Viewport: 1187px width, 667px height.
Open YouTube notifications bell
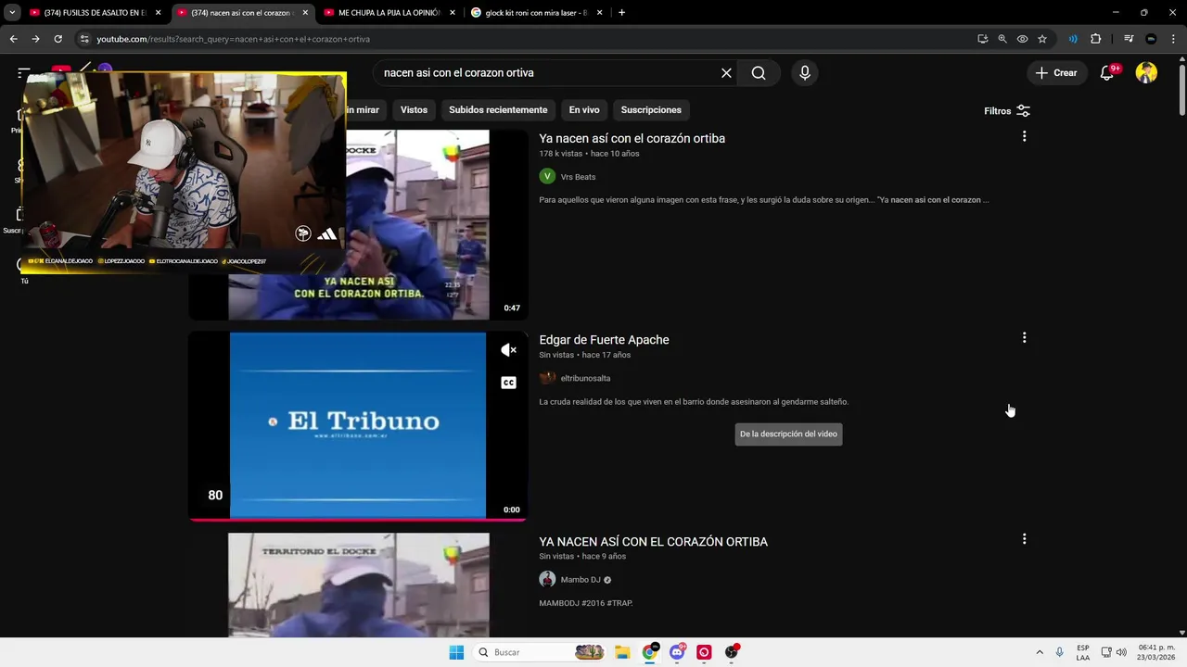1107,73
